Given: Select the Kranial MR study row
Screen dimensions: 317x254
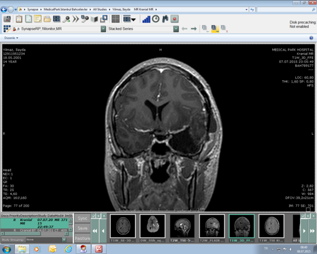Looking at the screenshot, I should [34, 223].
